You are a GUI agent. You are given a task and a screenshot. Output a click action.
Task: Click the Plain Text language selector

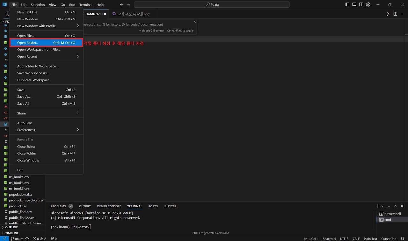point(370,238)
